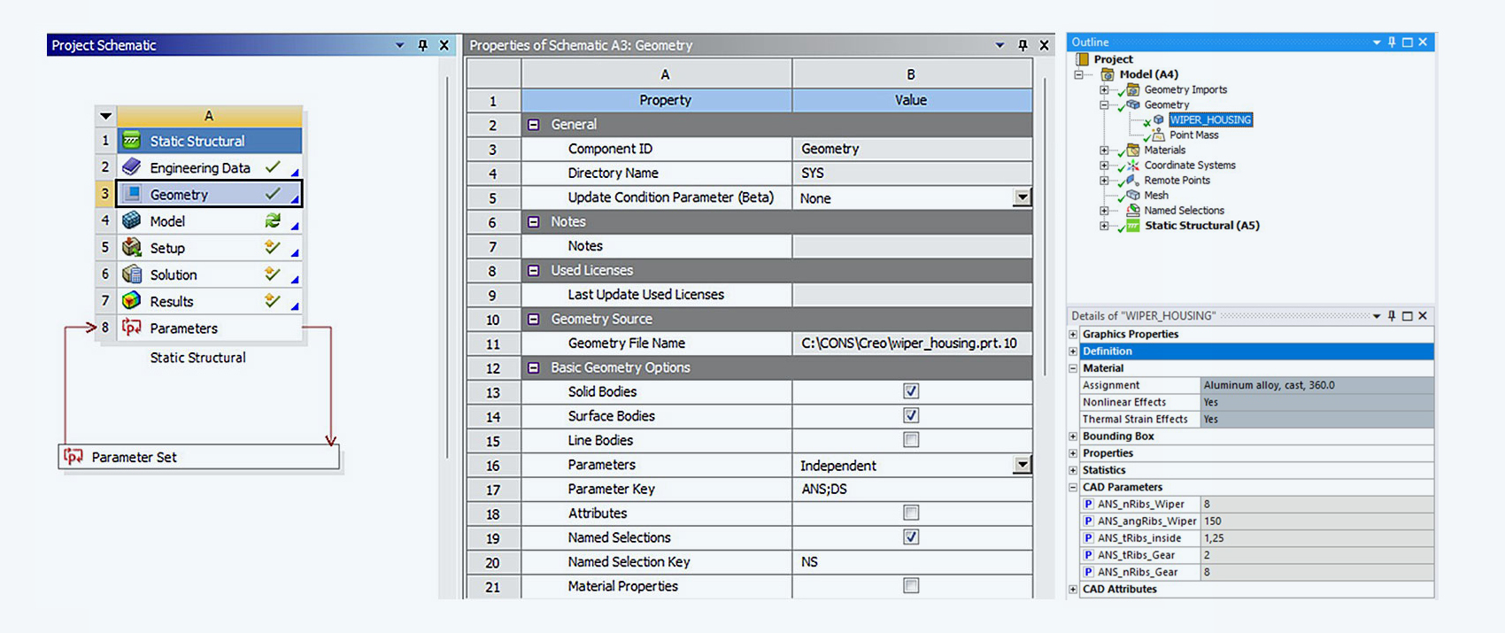This screenshot has width=1505, height=633.
Task: Enable the Line Bodies checkbox
Action: 911,440
